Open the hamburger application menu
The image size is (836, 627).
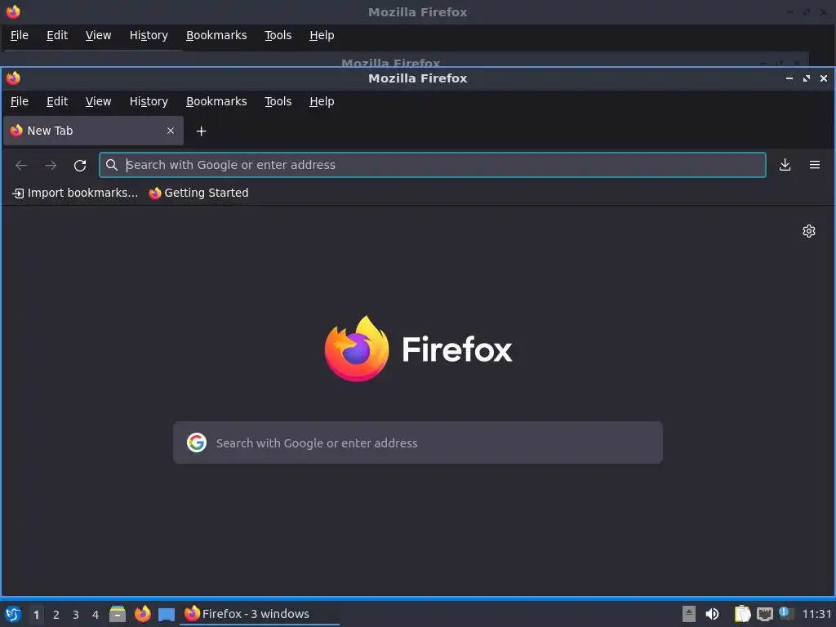[815, 165]
